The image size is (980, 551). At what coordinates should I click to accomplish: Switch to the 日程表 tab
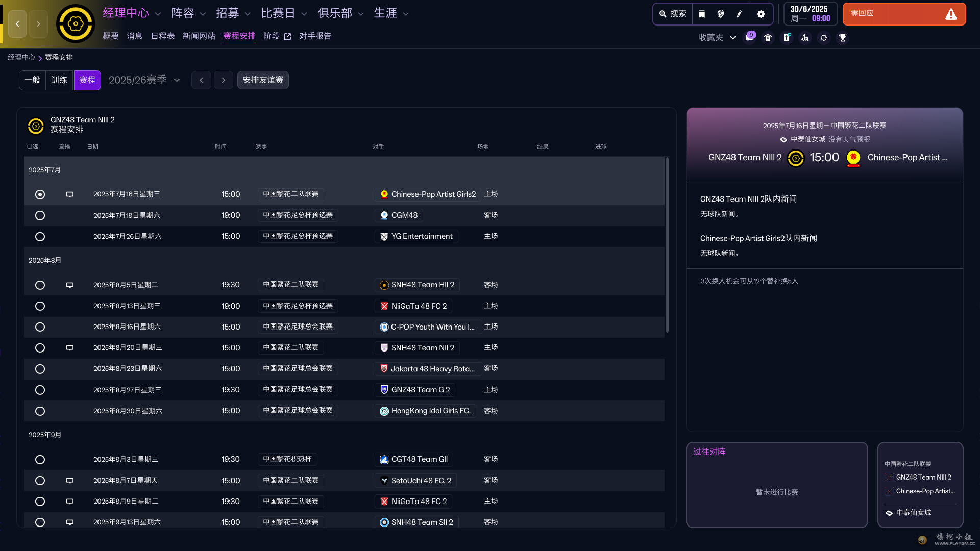click(x=163, y=36)
